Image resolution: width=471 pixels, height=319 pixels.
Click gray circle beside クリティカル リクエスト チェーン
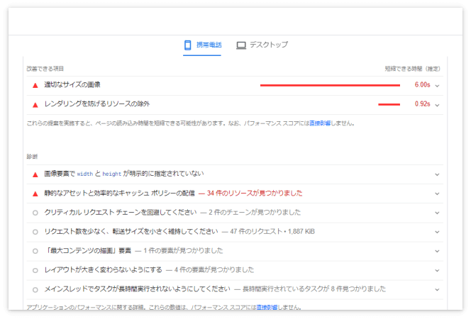(35, 213)
